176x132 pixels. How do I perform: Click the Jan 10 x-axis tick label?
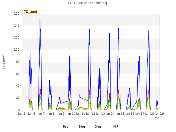(x=71, y=114)
